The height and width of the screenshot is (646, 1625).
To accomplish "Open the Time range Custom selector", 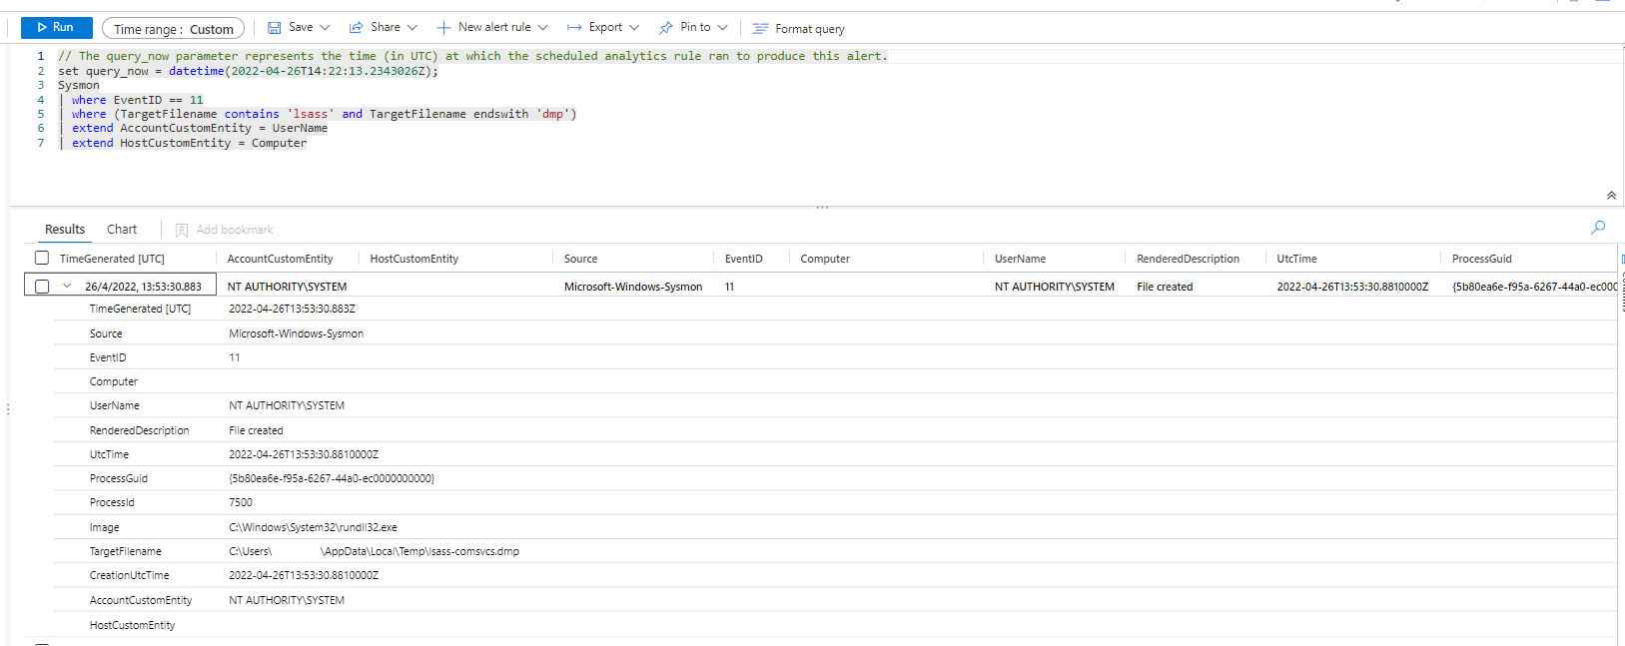I will [x=173, y=29].
